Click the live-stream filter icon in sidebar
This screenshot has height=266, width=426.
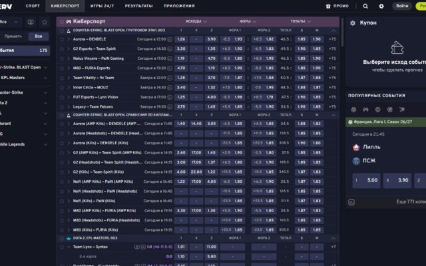(31, 22)
